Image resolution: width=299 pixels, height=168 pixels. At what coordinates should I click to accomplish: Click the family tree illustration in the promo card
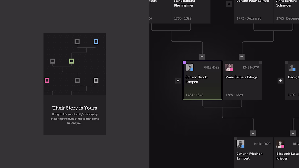tap(75, 64)
